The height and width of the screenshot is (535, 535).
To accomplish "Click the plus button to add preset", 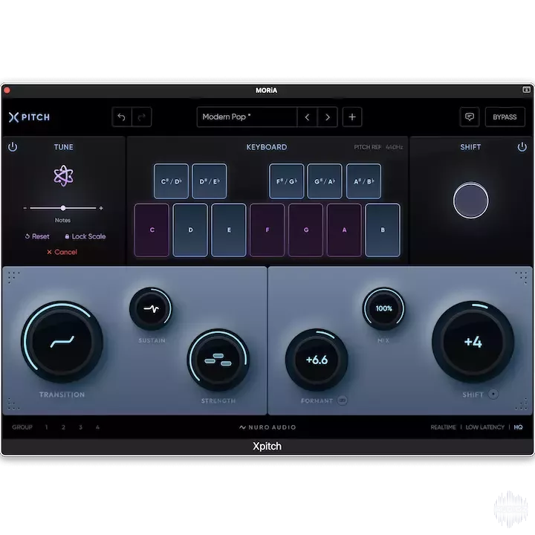I will click(352, 117).
